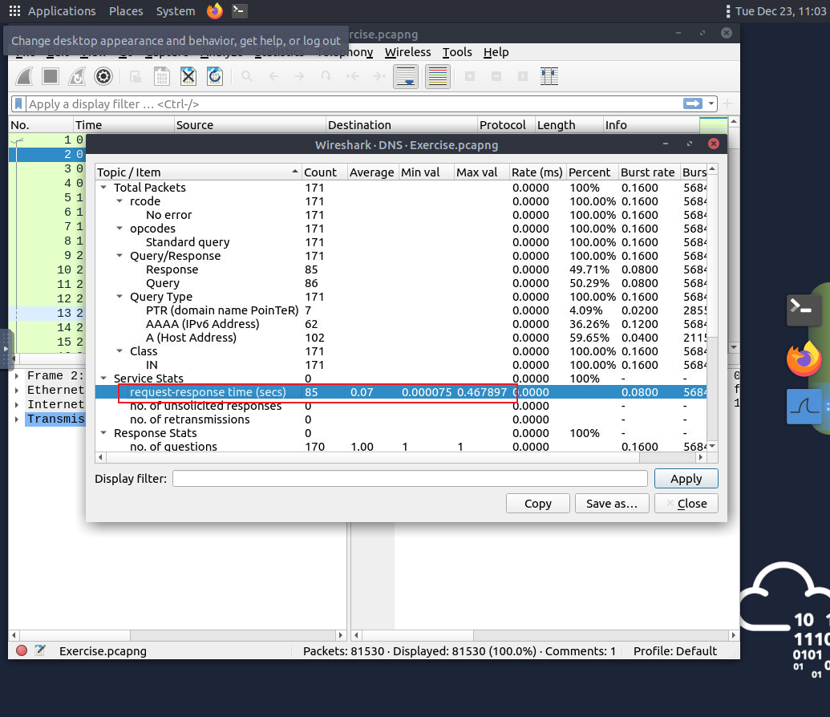Go back in packet history arrow
The image size is (830, 717).
point(273,77)
